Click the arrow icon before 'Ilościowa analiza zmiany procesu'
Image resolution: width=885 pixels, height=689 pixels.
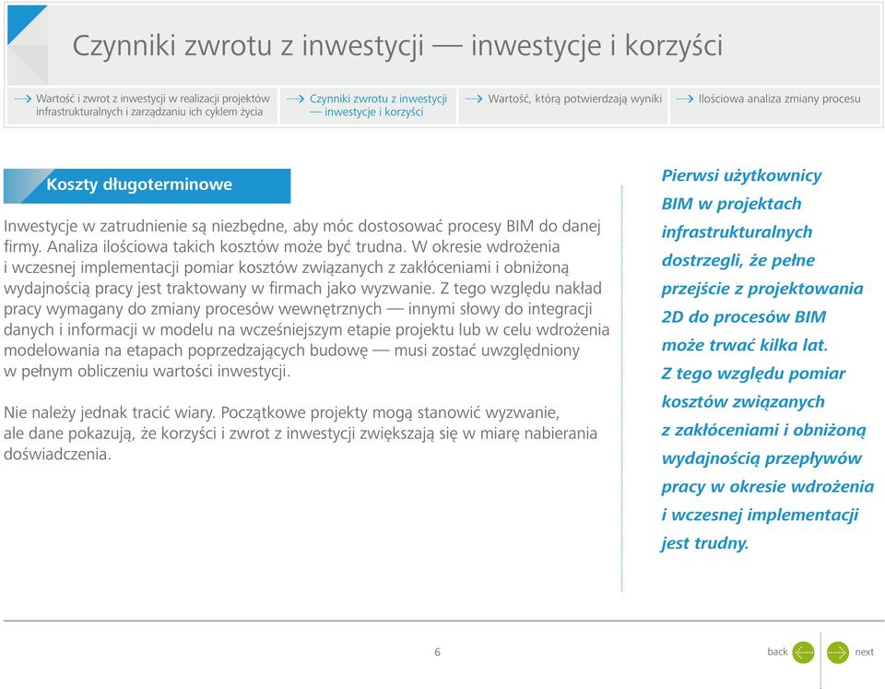685,99
